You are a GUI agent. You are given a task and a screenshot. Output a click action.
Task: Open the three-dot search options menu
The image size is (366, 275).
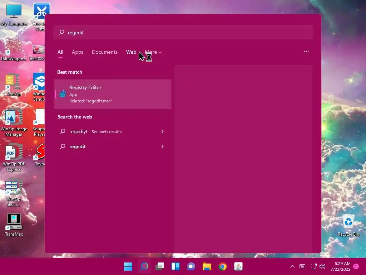click(x=306, y=51)
